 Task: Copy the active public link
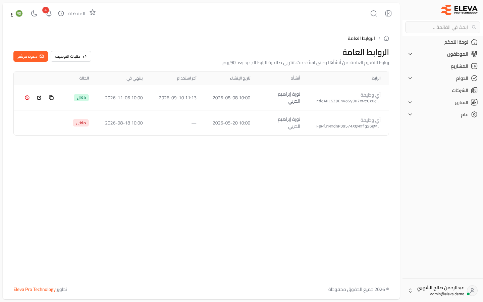(x=51, y=98)
